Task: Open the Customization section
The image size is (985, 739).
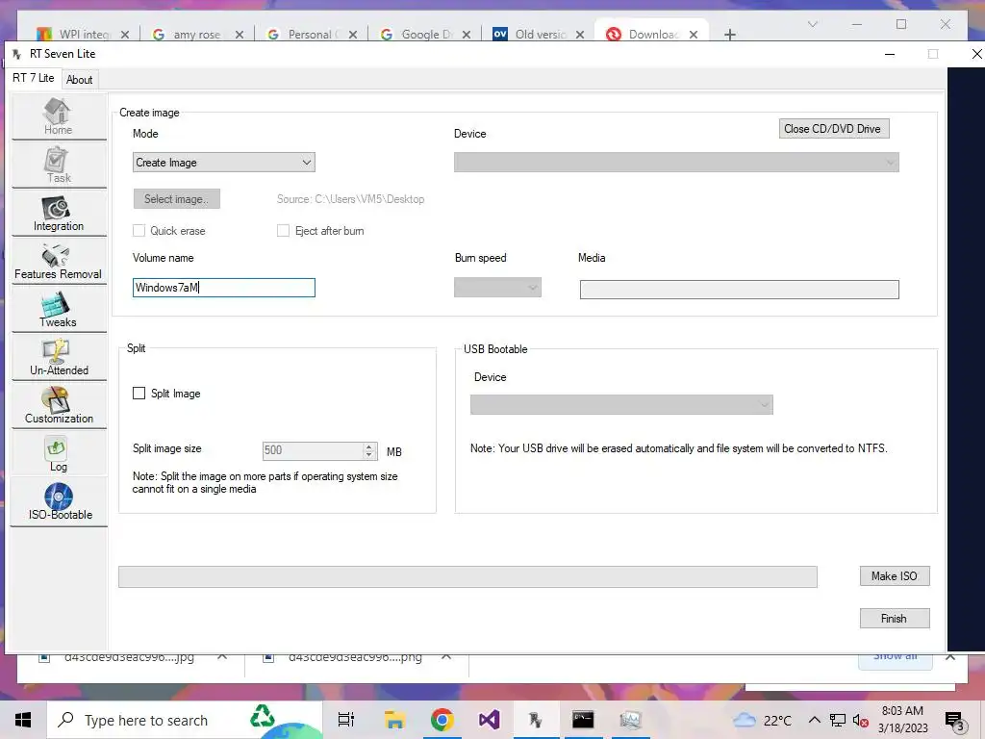Action: pyautogui.click(x=59, y=406)
